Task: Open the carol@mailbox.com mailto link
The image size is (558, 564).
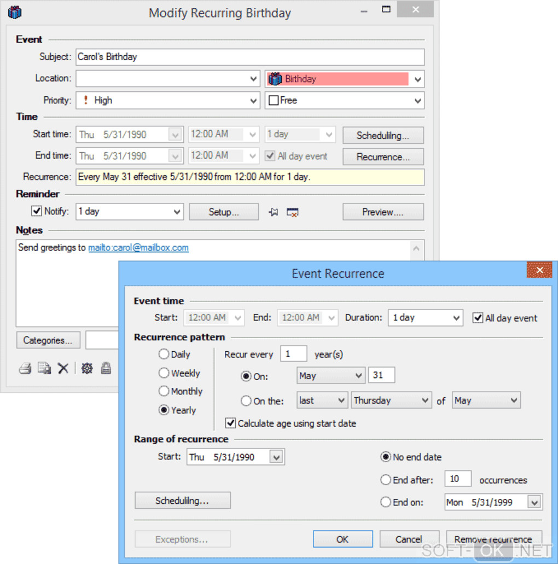Action: [138, 247]
